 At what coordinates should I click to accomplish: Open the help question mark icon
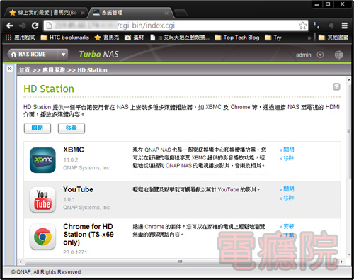[336, 86]
